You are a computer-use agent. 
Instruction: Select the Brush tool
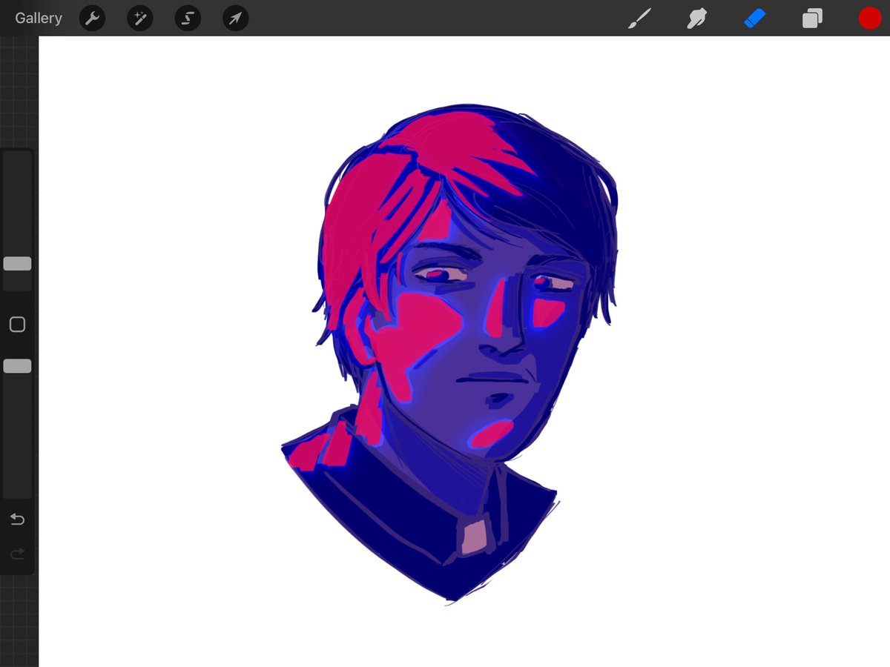(639, 19)
